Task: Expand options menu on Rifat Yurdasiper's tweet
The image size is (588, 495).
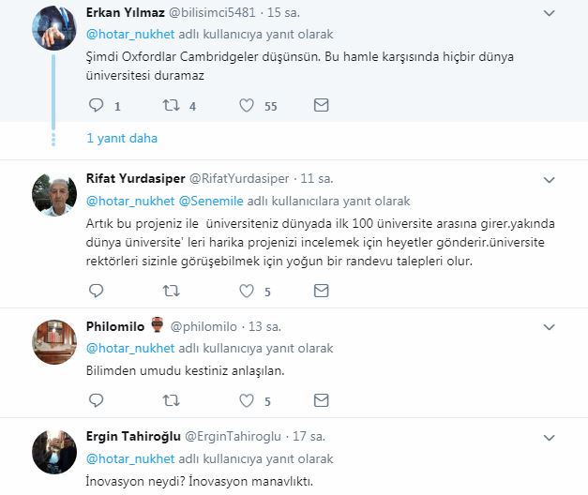Action: pos(550,178)
